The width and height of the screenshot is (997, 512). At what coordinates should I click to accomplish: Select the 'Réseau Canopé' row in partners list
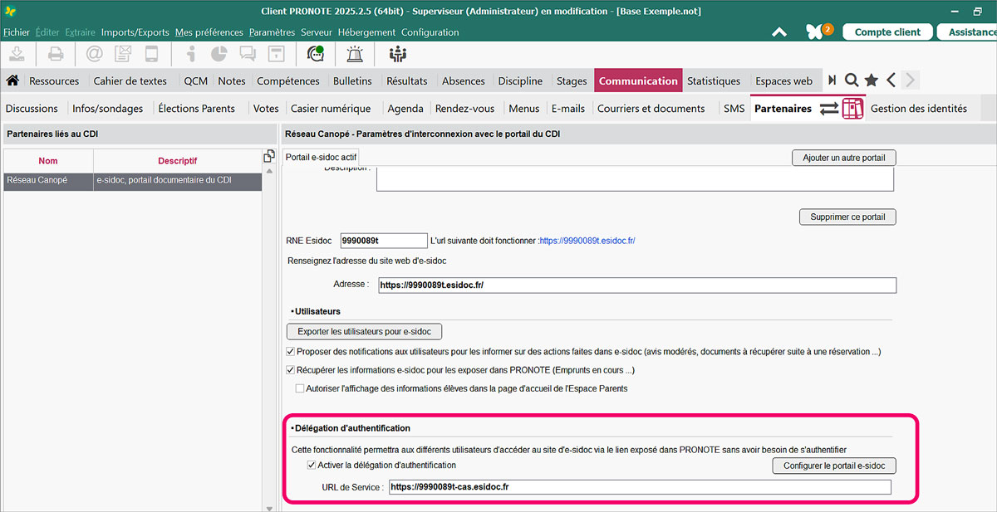133,180
